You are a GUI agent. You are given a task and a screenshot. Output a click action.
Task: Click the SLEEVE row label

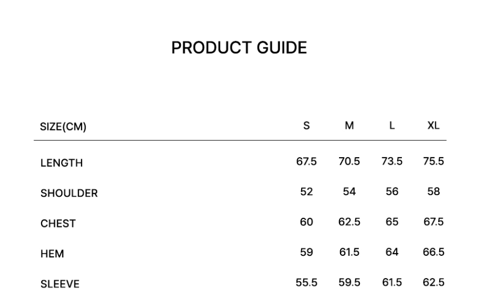pos(60,285)
